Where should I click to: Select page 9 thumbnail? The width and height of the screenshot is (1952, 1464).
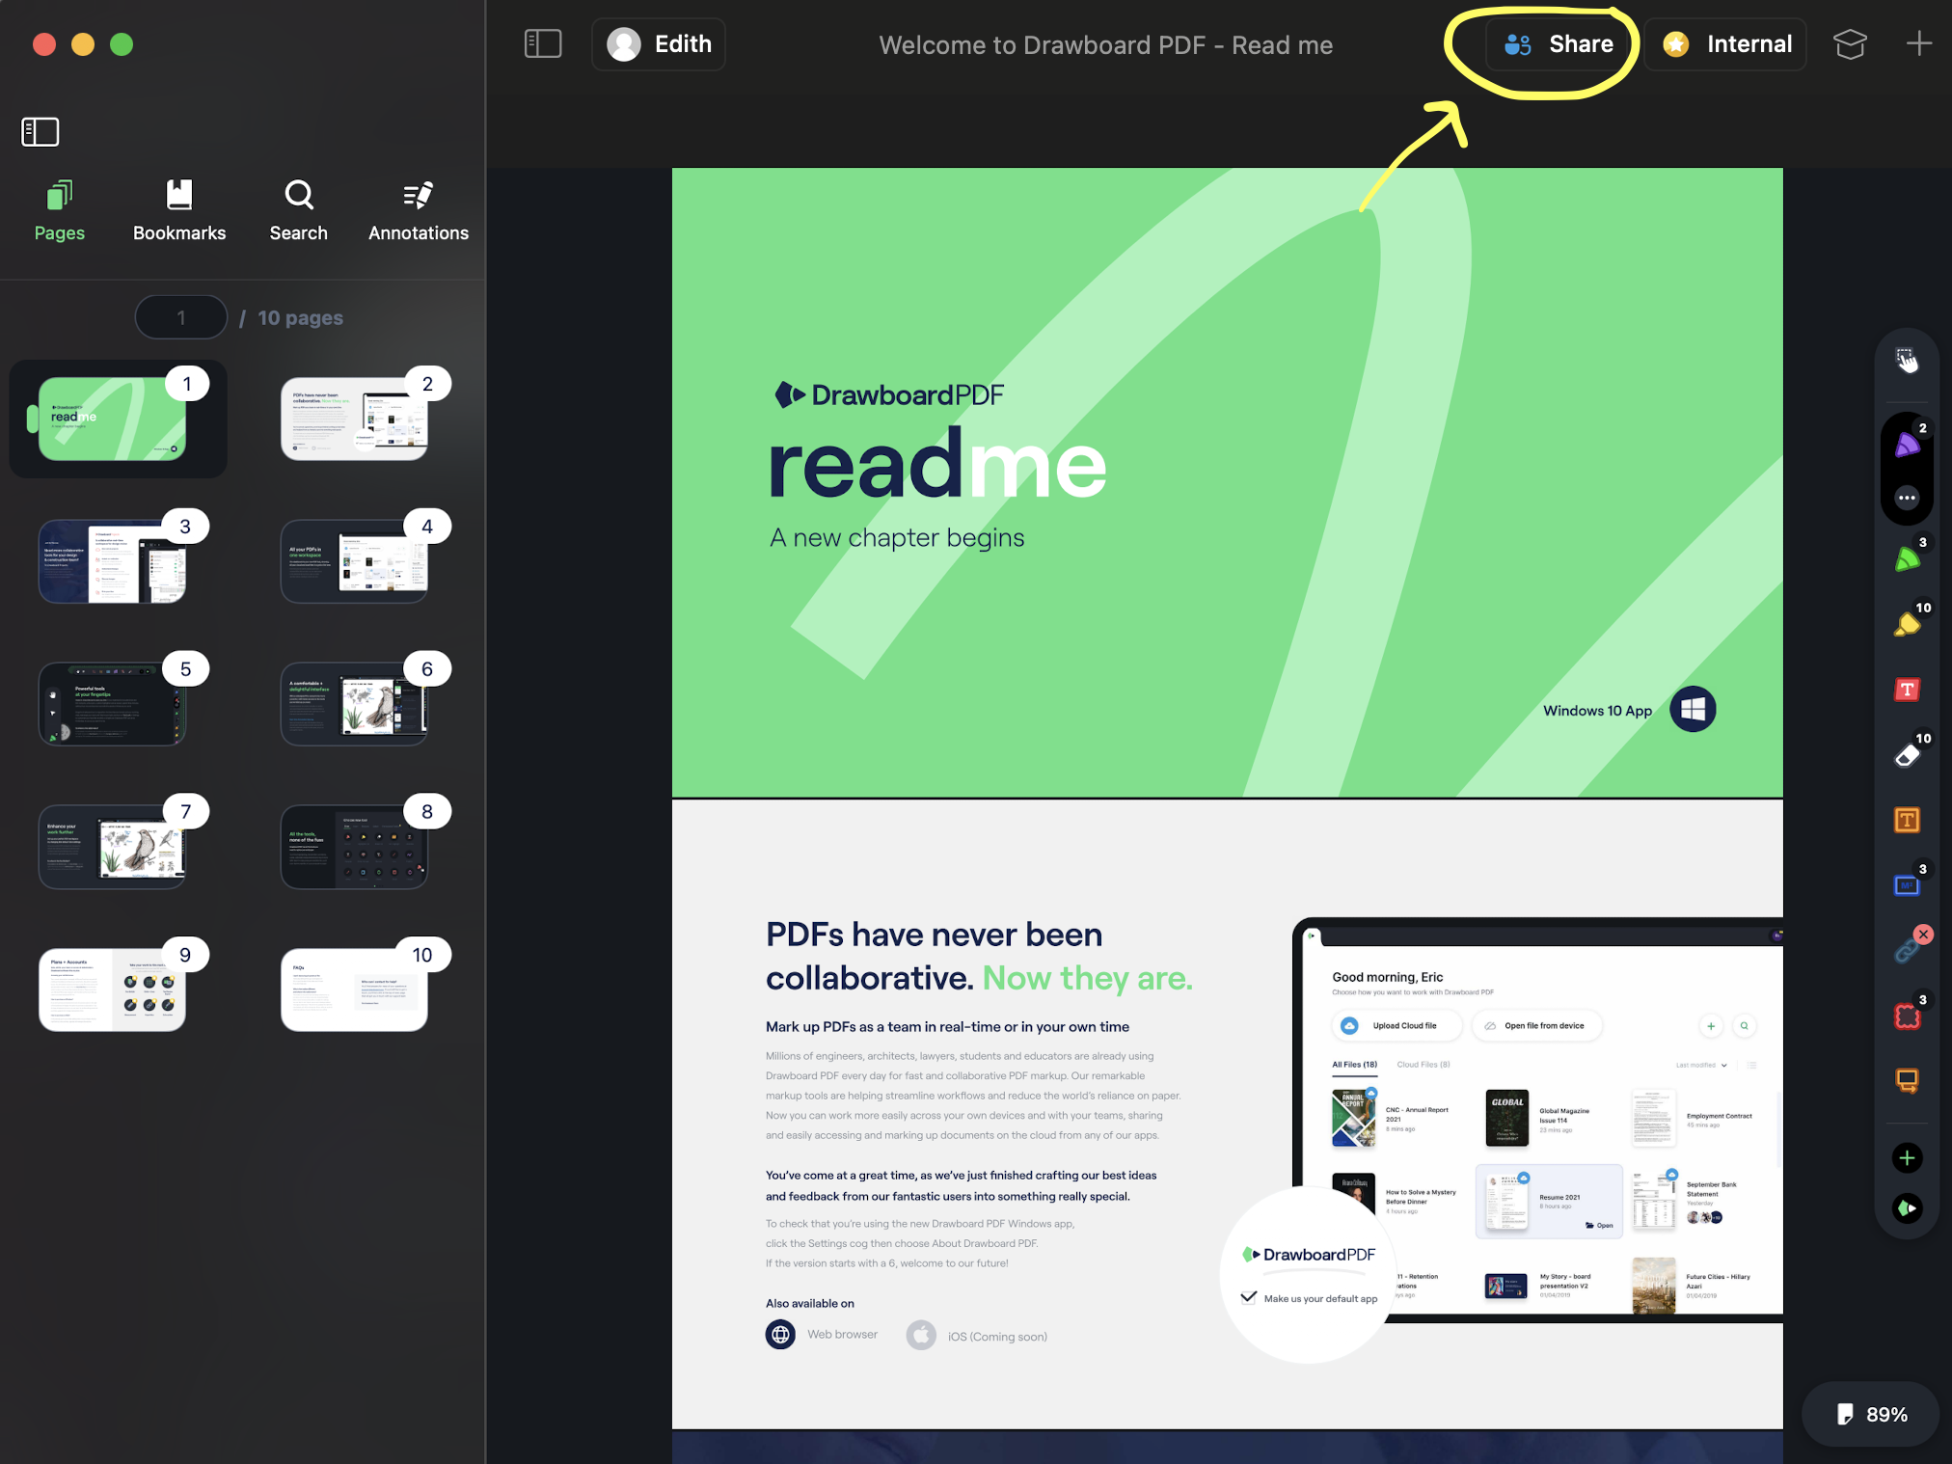pos(113,990)
